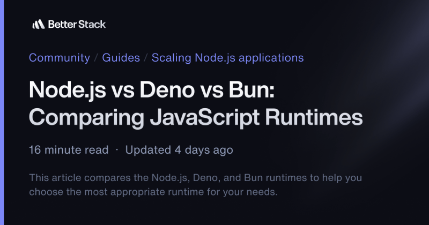
Task: Click the line 'choose the most appropriate runtime'
Action: (153, 192)
